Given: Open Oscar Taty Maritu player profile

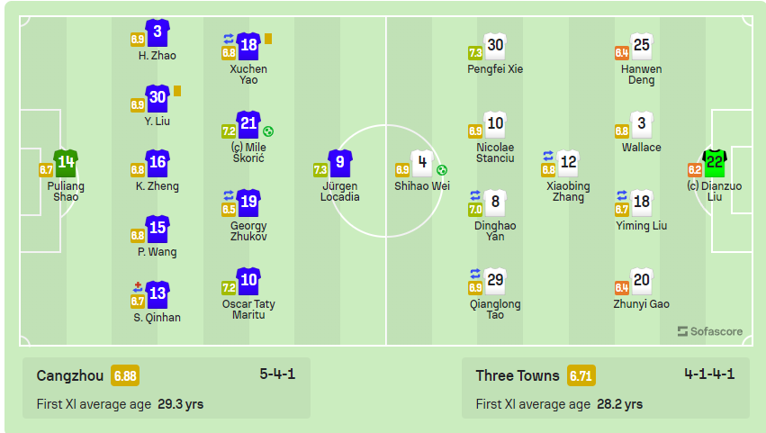Looking at the screenshot, I should click(248, 309).
